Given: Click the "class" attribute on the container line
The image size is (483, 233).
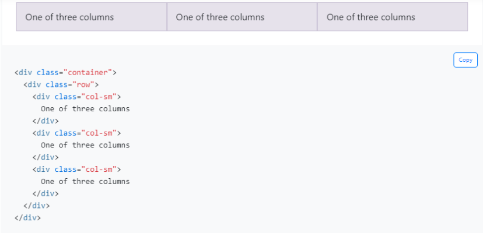Looking at the screenshot, I should [48, 73].
